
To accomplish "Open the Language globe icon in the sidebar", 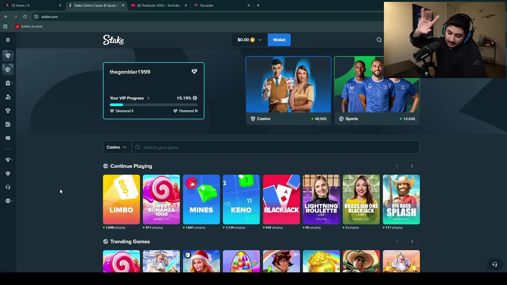I will (x=8, y=201).
